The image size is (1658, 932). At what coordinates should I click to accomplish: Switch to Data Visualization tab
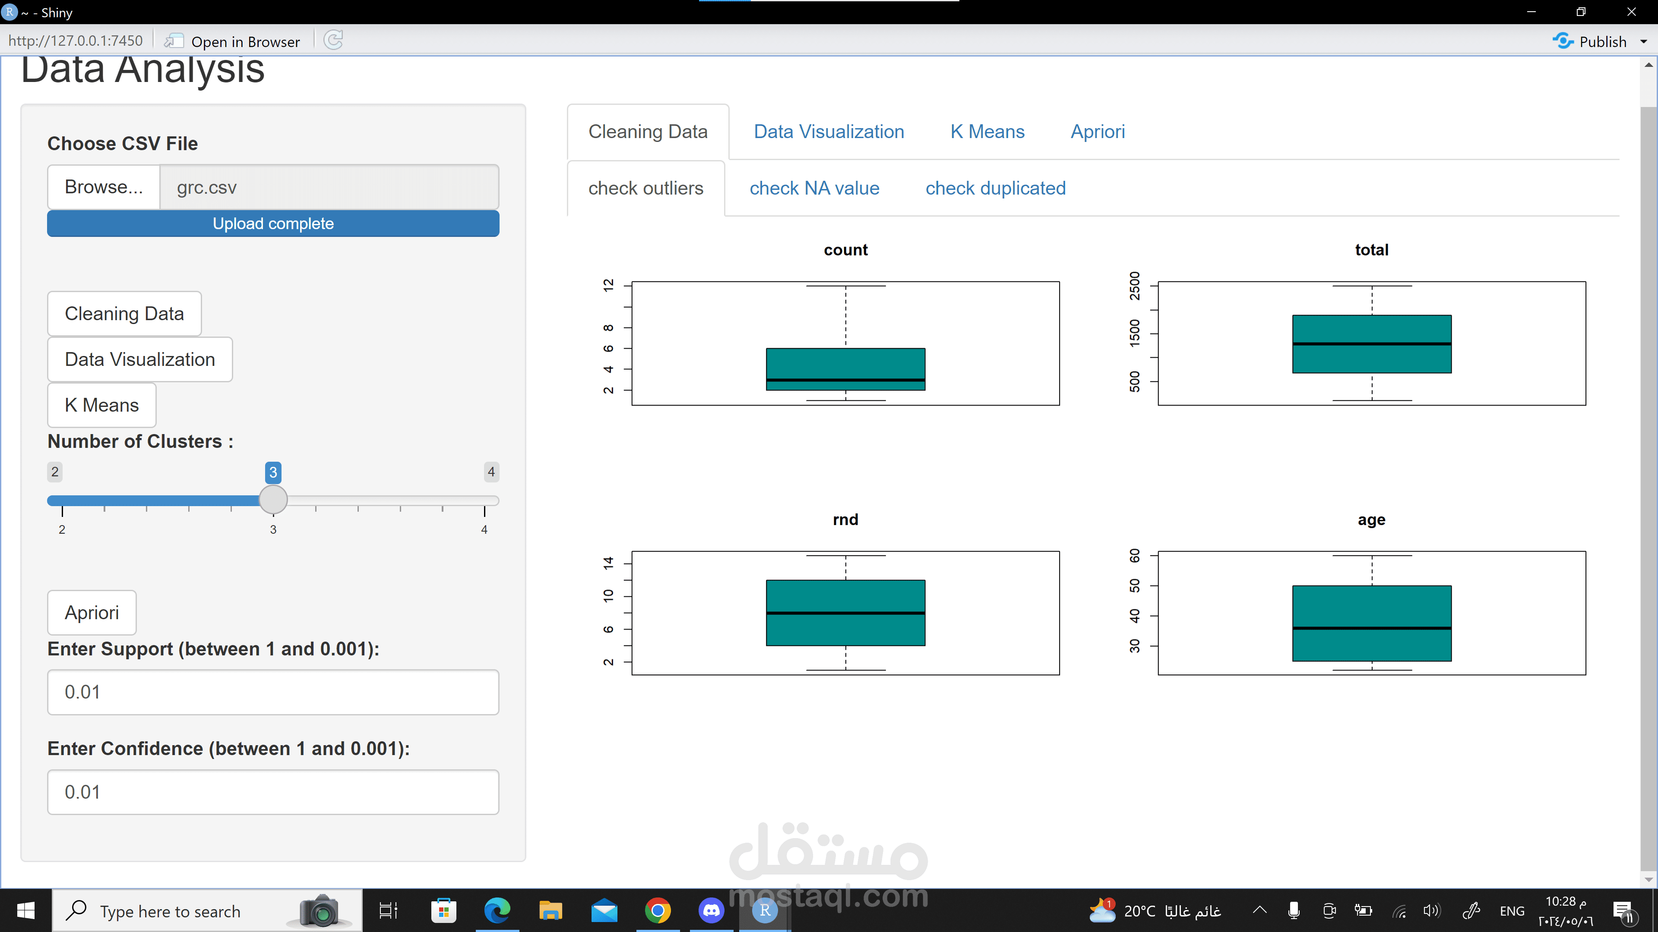829,132
